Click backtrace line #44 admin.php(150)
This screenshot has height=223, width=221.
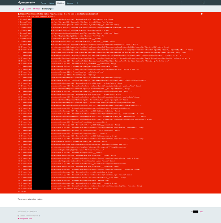pyautogui.click(x=62, y=142)
